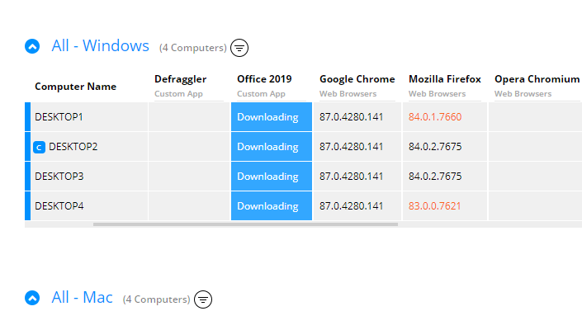
Task: Select the Opera Chromium column header
Action: 537,79
